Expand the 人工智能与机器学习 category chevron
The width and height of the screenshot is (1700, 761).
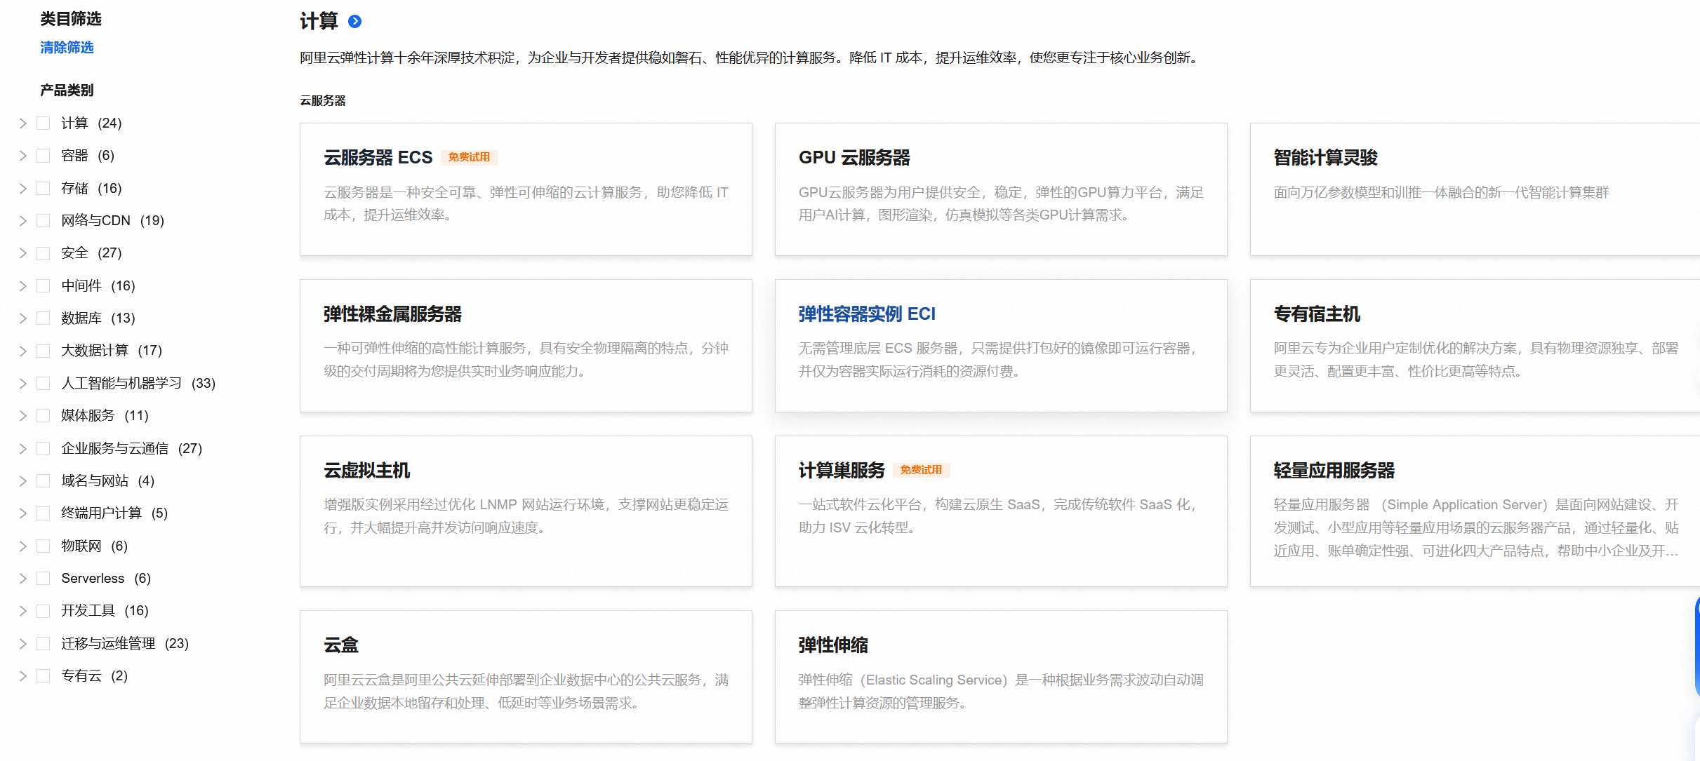click(22, 384)
